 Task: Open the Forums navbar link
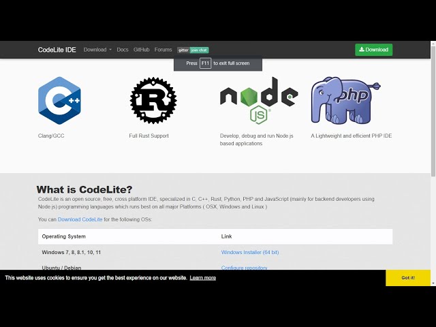(x=163, y=50)
